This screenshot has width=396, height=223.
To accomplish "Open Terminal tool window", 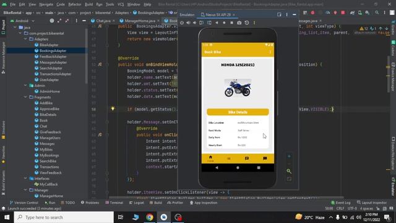I will (114, 203).
